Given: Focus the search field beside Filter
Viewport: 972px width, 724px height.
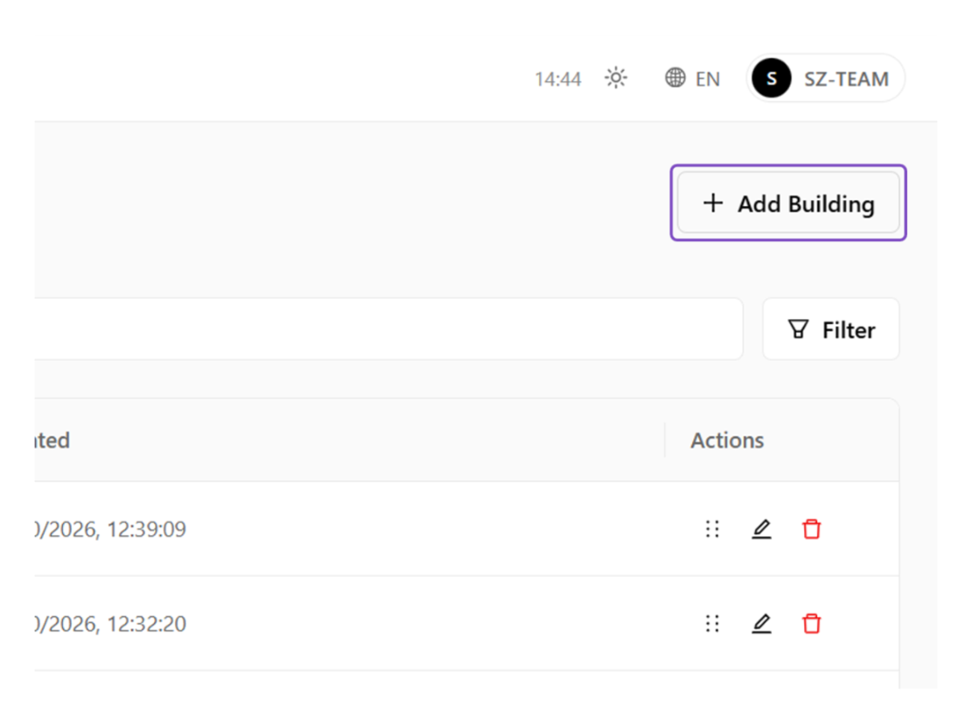Looking at the screenshot, I should pyautogui.click(x=388, y=330).
